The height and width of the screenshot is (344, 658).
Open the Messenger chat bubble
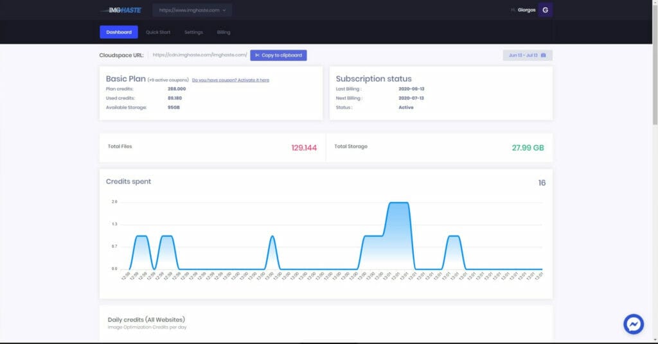(x=634, y=323)
